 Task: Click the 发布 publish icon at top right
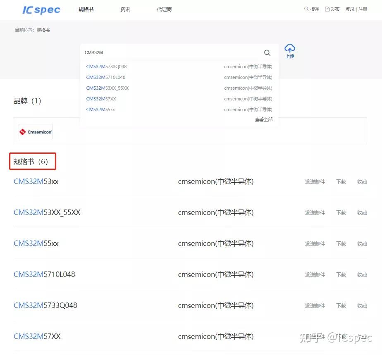[328, 8]
